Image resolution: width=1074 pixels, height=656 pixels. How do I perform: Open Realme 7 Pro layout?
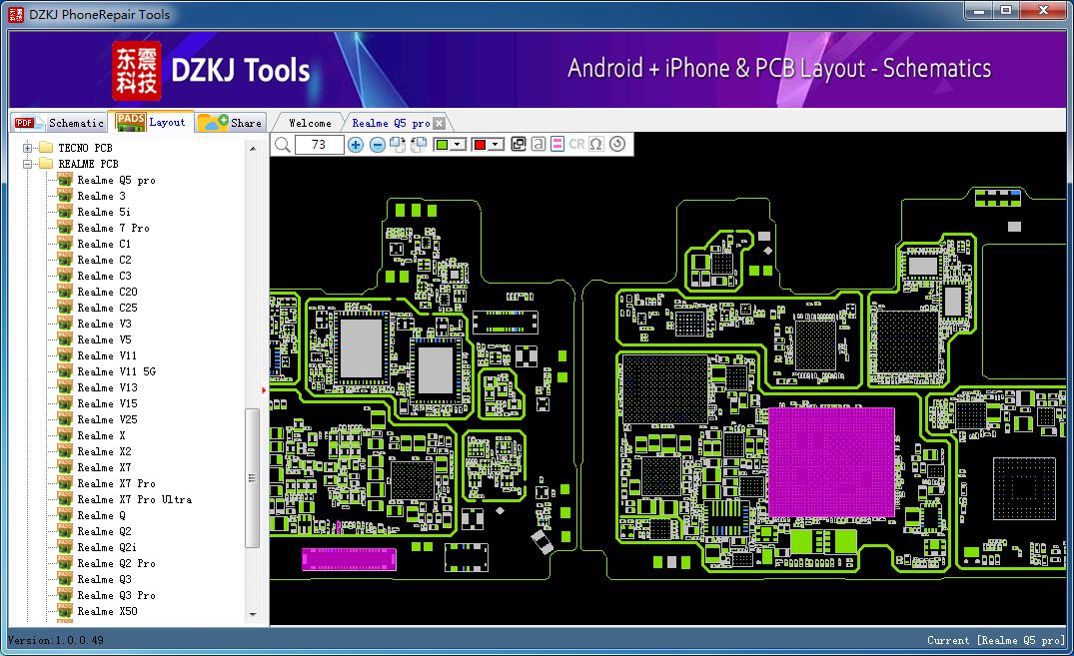point(113,228)
